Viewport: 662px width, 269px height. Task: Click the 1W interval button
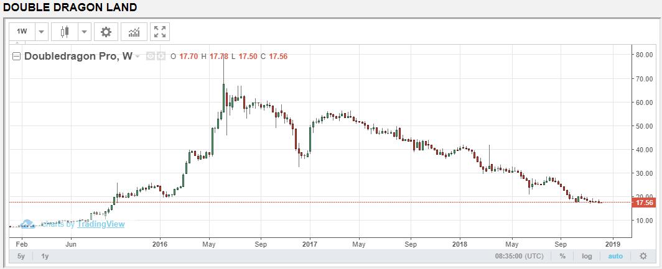coord(22,32)
